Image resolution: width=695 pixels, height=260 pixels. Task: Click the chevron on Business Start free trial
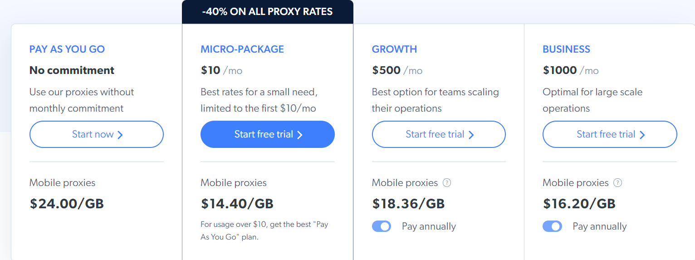tap(642, 135)
